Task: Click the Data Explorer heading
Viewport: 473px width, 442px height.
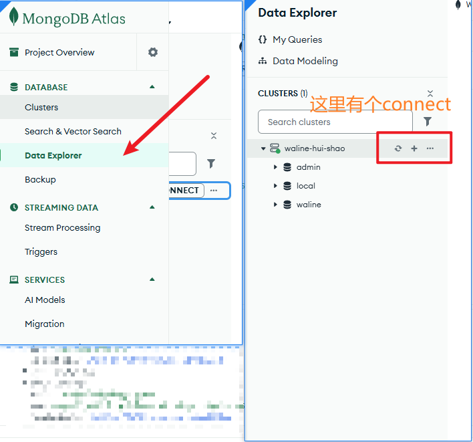Action: click(x=297, y=13)
